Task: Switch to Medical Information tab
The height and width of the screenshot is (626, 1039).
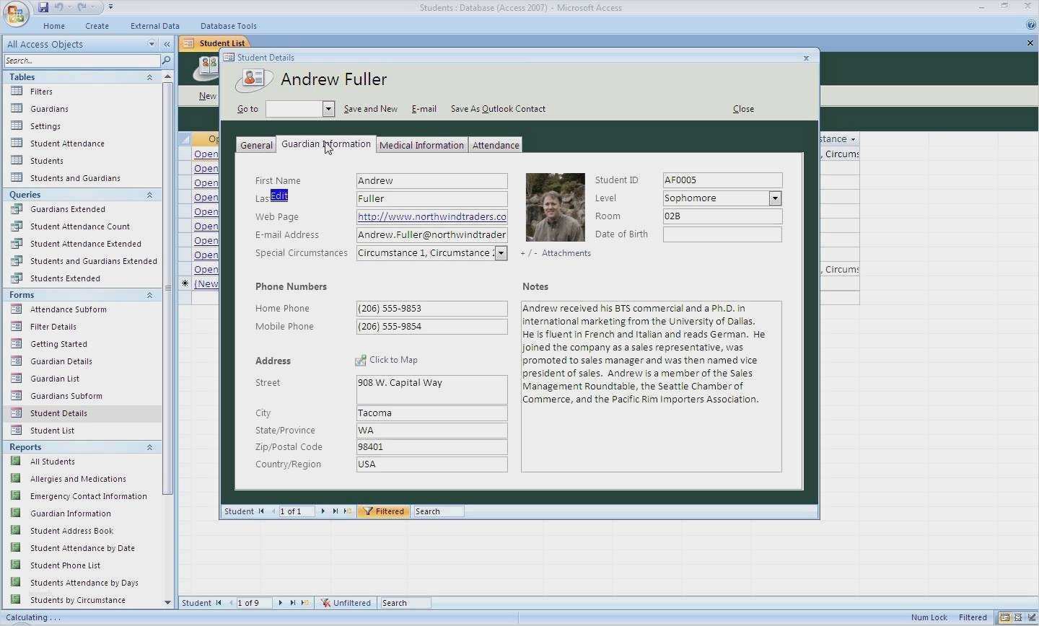Action: coord(421,145)
